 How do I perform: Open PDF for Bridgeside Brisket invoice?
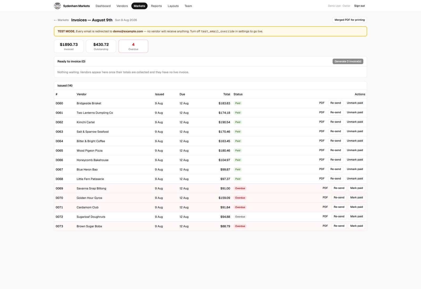click(x=322, y=103)
